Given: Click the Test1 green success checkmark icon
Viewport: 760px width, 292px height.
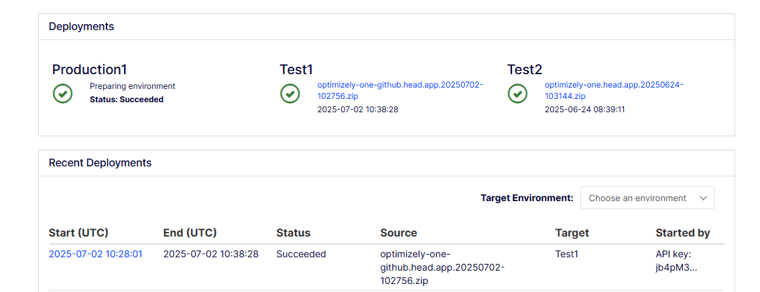Looking at the screenshot, I should [290, 94].
